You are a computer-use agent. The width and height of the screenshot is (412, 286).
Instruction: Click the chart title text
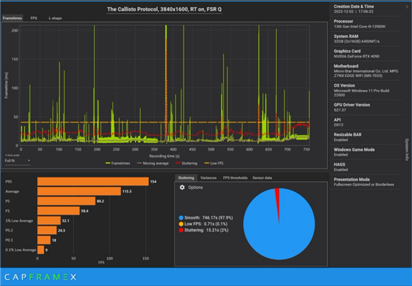(164, 10)
